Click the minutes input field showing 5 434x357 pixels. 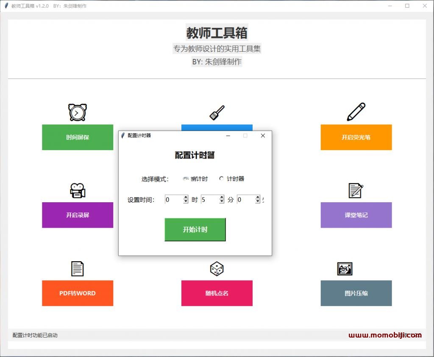209,199
